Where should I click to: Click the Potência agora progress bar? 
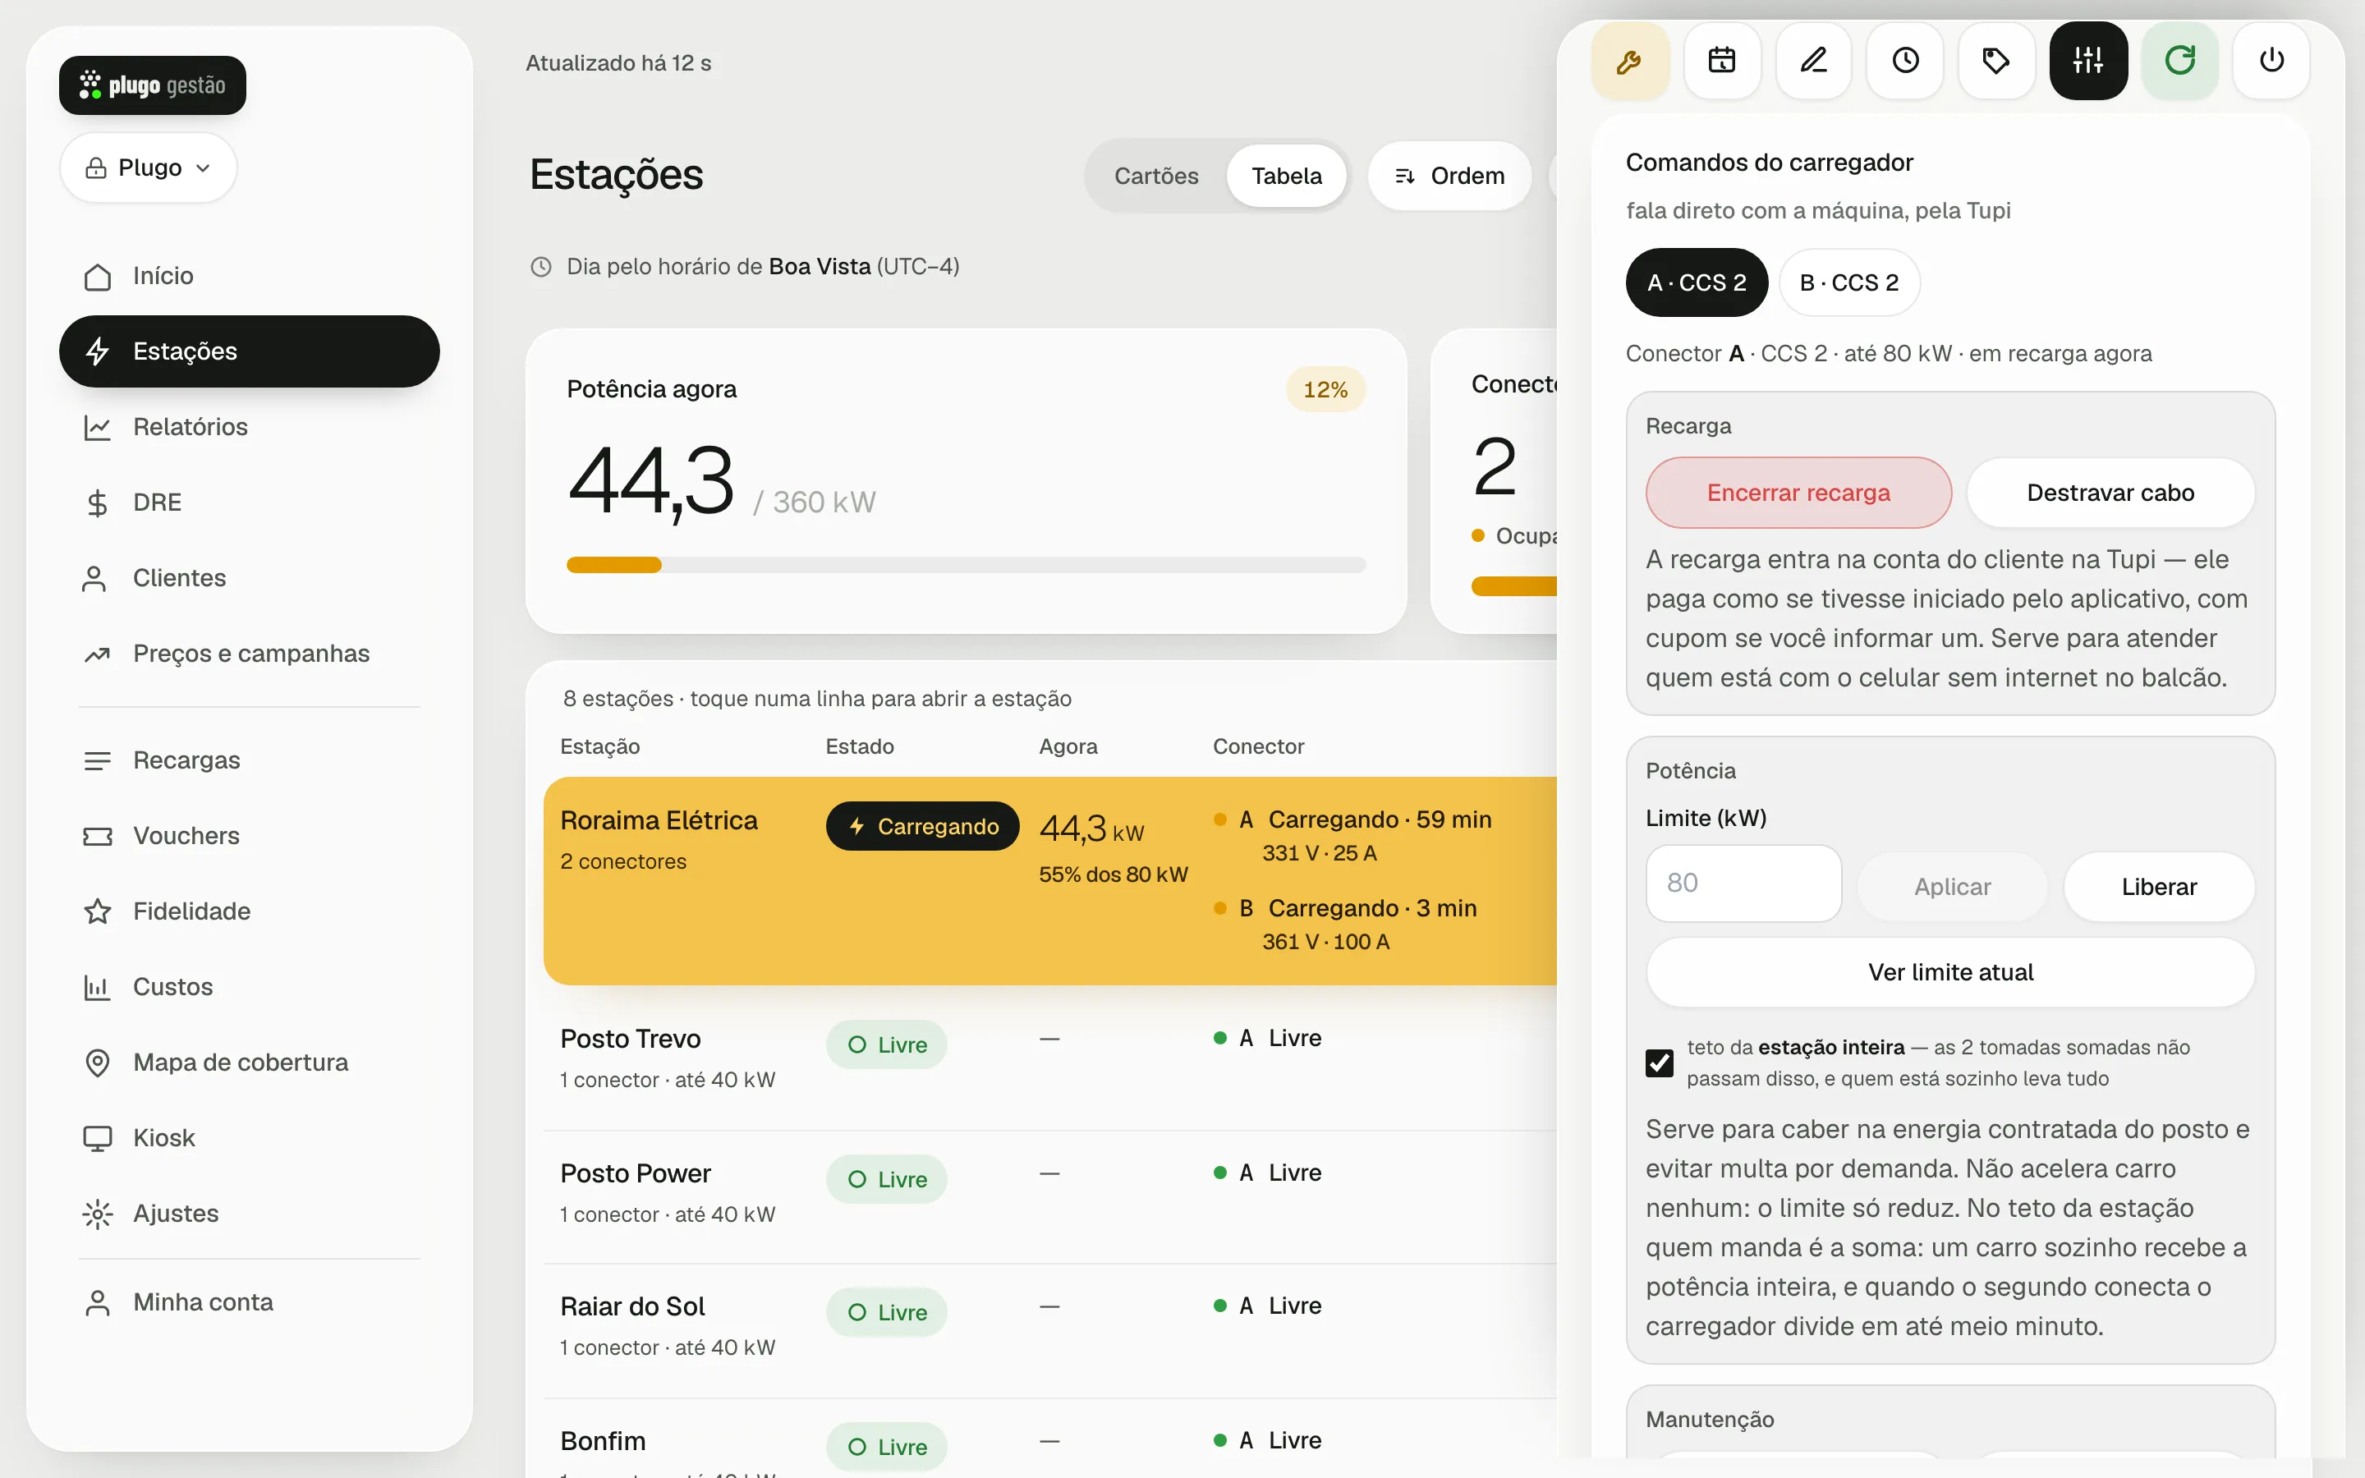pos(966,565)
